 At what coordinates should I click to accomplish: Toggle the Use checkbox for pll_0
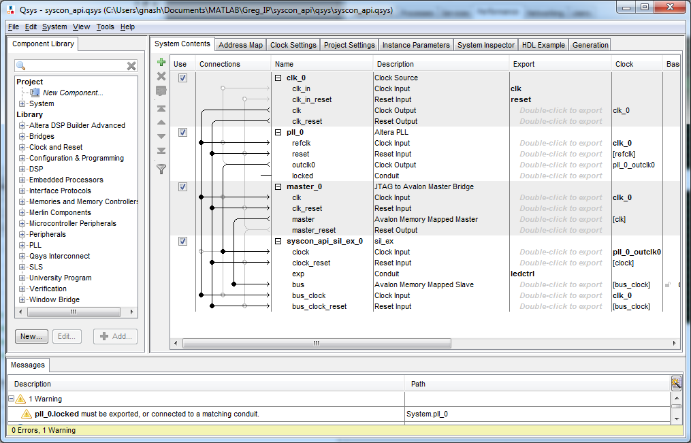(x=182, y=133)
